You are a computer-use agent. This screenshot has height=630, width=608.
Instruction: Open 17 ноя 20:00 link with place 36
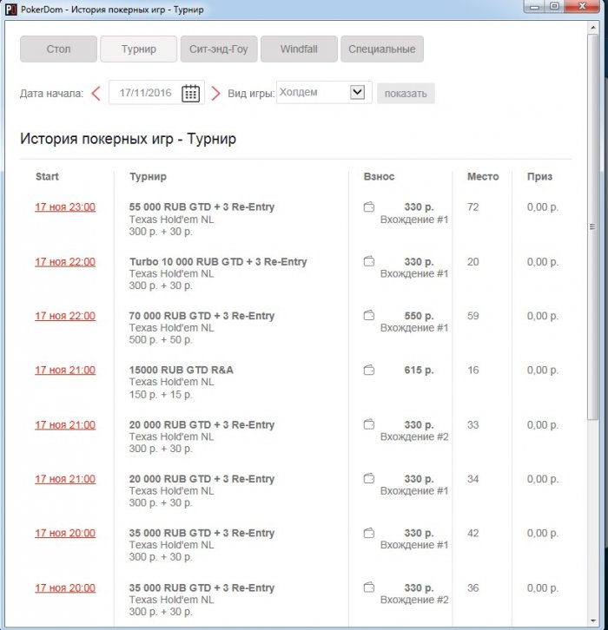65,587
